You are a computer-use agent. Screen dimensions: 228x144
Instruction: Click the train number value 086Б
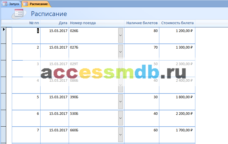[74, 81]
